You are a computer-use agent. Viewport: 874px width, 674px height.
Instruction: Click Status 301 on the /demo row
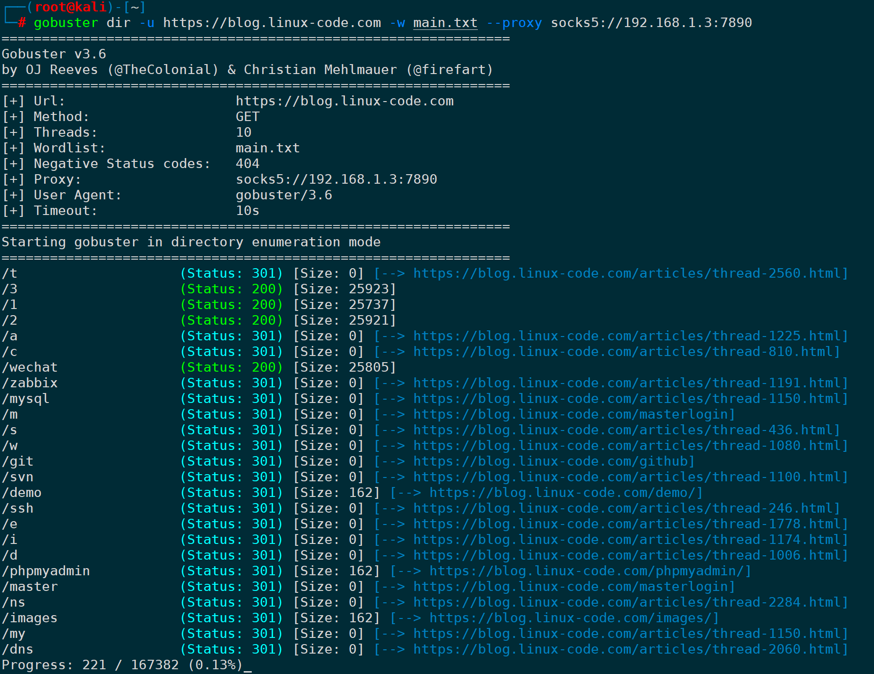coord(232,493)
